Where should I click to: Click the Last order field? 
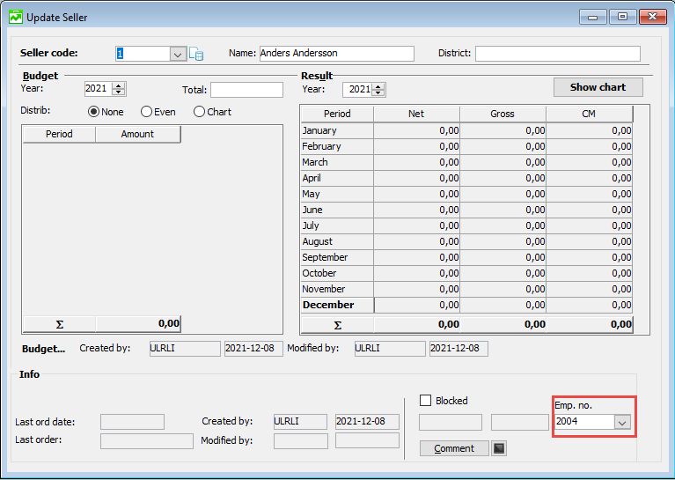[x=147, y=440]
